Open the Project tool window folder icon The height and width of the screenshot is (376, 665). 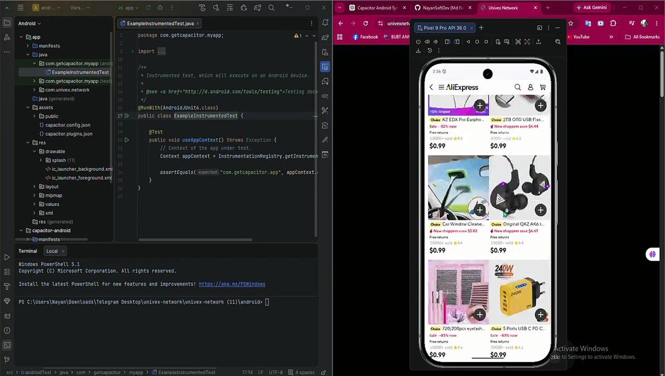[x=7, y=23]
